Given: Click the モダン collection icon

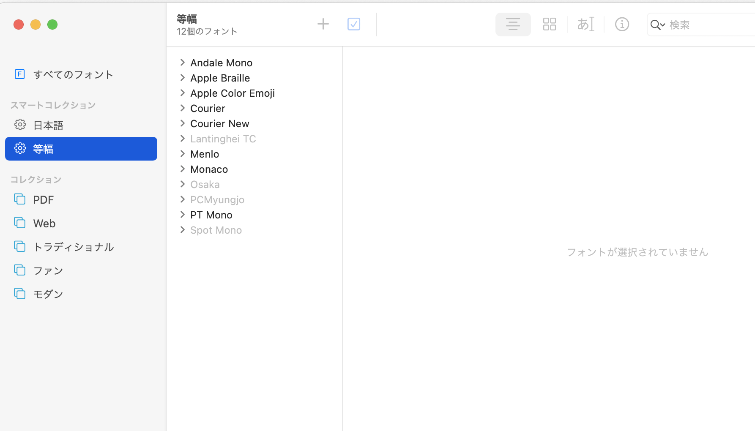Looking at the screenshot, I should pyautogui.click(x=19, y=294).
